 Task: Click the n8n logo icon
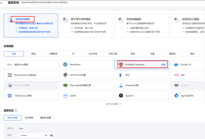[x=176, y=75]
